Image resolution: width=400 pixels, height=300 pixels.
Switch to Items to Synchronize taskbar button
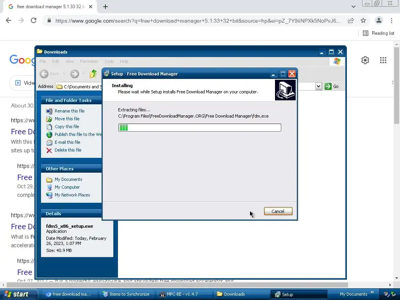coord(126,294)
